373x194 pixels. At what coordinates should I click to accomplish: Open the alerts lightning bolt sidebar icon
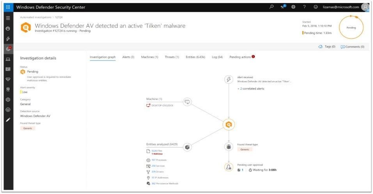tap(8, 39)
